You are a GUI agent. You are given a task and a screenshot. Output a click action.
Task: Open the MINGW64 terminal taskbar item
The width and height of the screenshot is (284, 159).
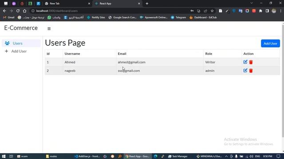(x=209, y=156)
